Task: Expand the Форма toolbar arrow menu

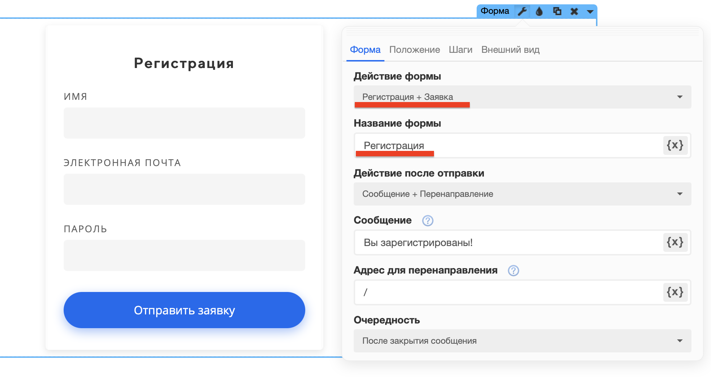Action: point(590,12)
